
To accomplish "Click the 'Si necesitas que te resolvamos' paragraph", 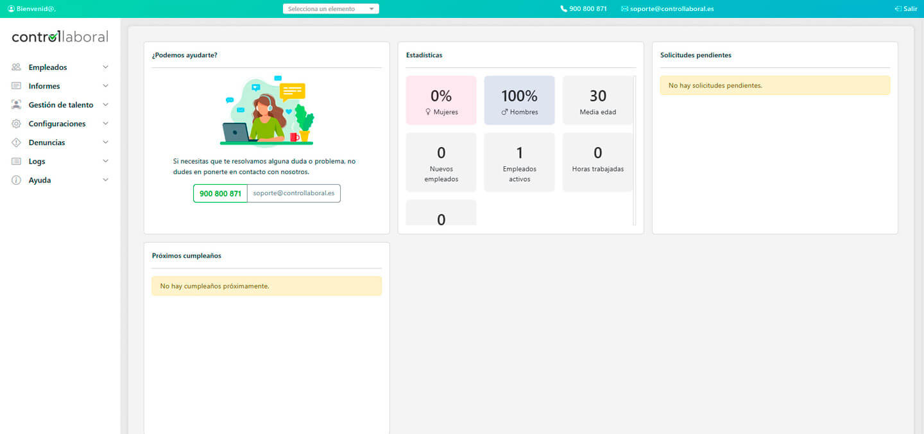I will (264, 167).
